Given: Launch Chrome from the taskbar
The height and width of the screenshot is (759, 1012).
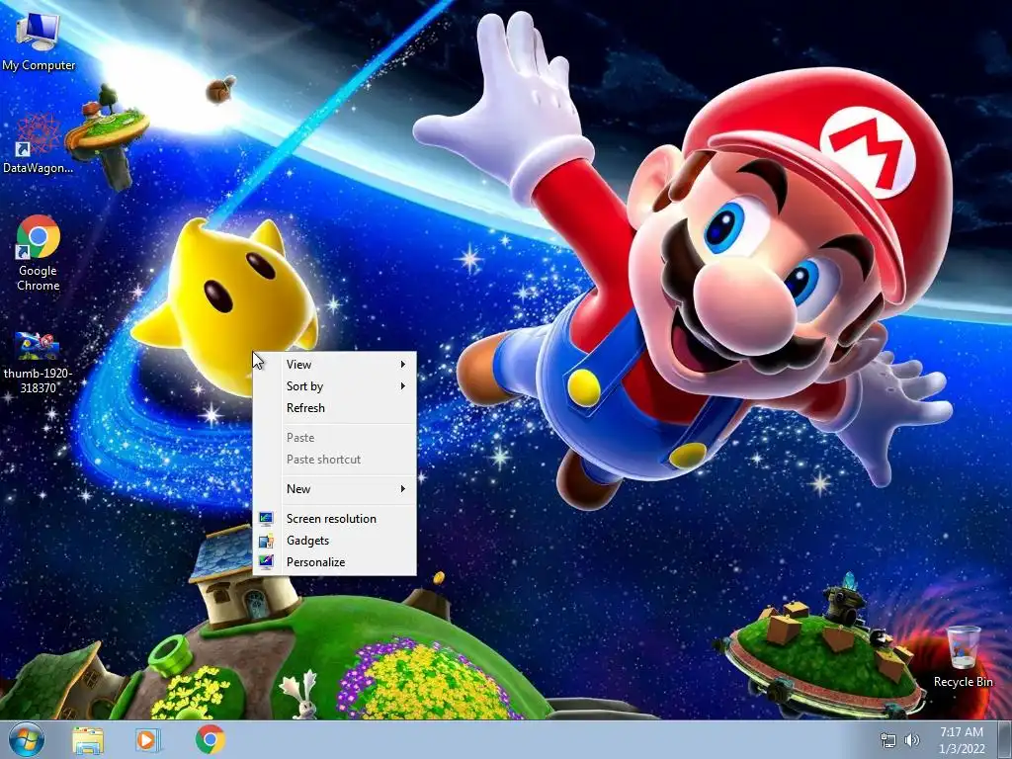Looking at the screenshot, I should pos(211,739).
